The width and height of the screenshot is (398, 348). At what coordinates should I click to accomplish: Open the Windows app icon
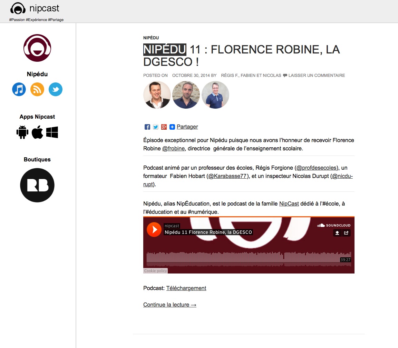(x=52, y=132)
